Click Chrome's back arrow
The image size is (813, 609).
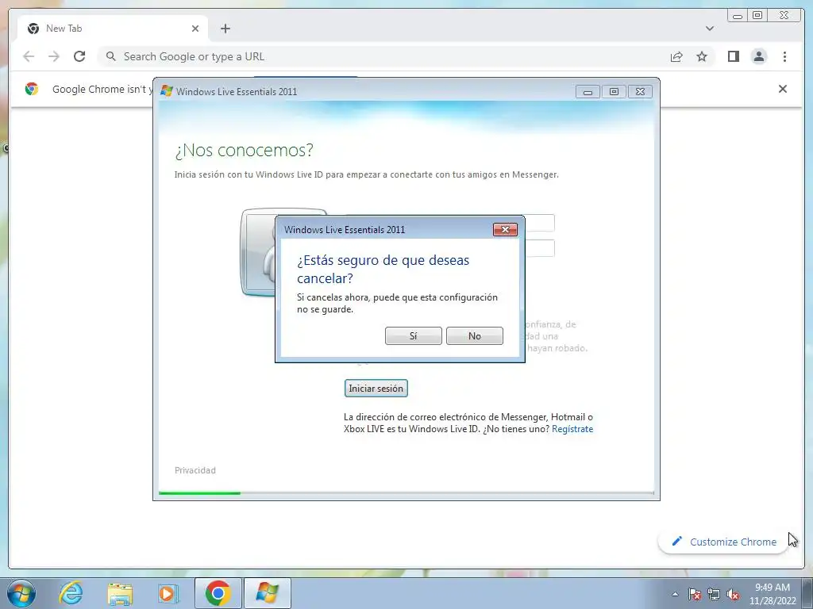[x=29, y=56]
